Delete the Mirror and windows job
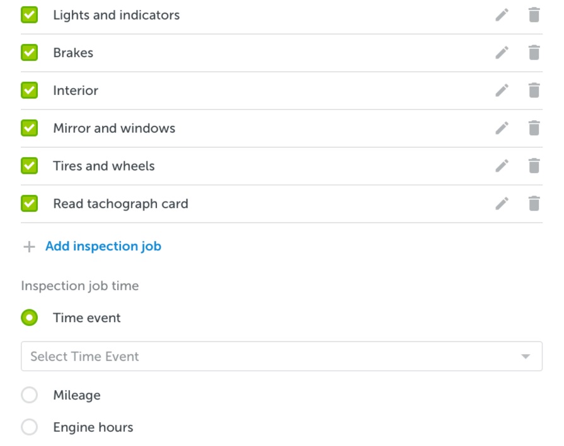Viewport: 564px width, 446px height. [534, 128]
